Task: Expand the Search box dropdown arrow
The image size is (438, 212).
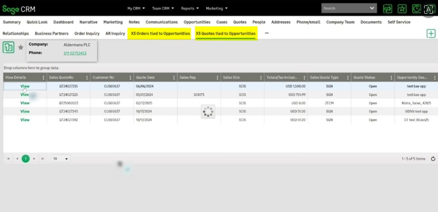Action: 373,9
